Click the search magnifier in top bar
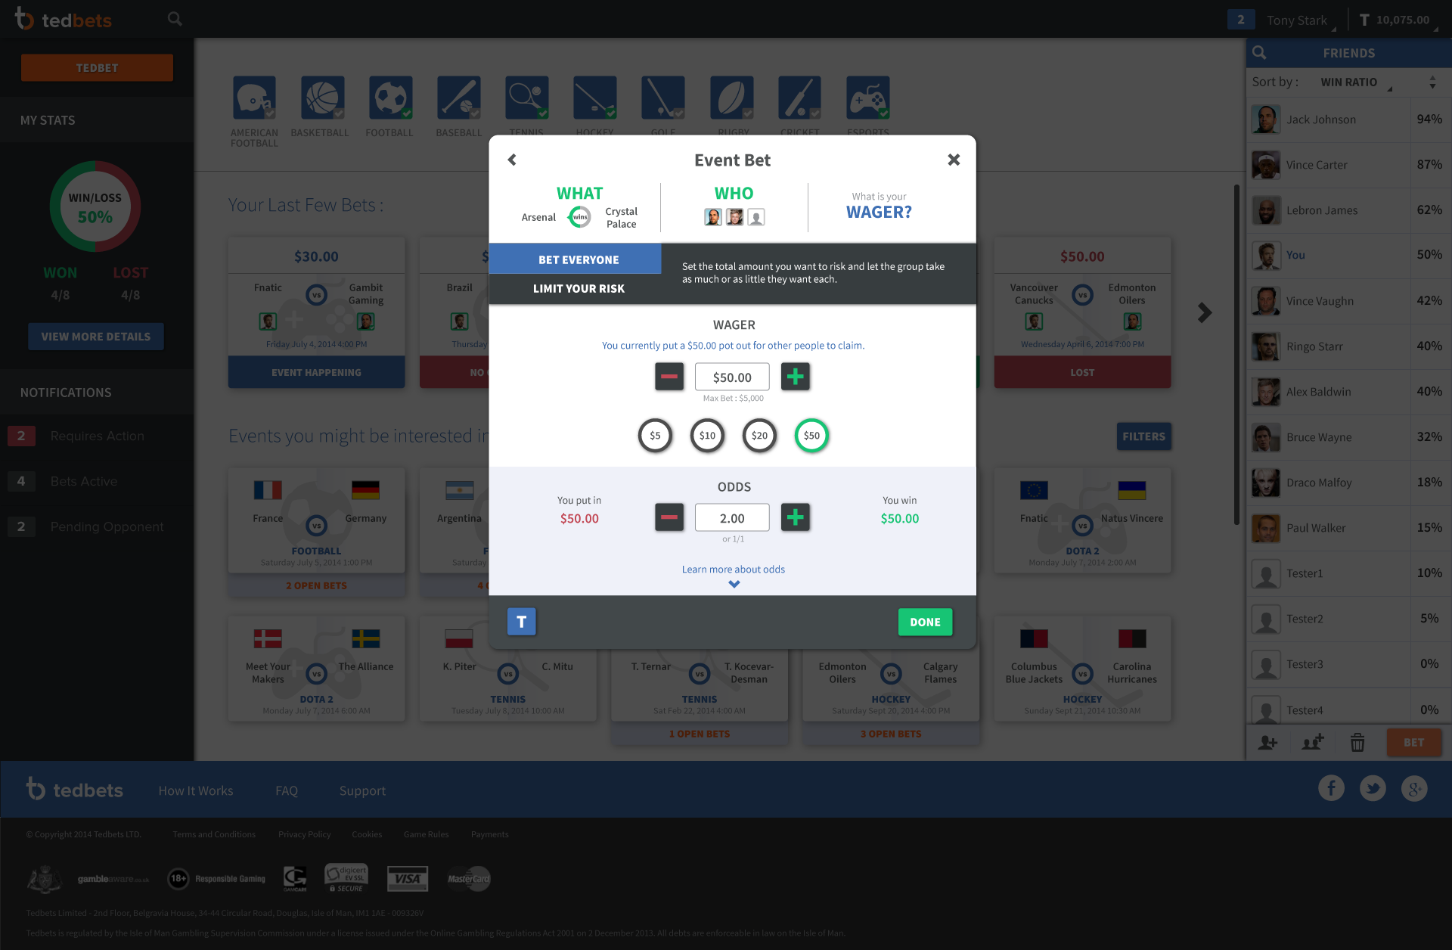The width and height of the screenshot is (1452, 950). coord(175,19)
